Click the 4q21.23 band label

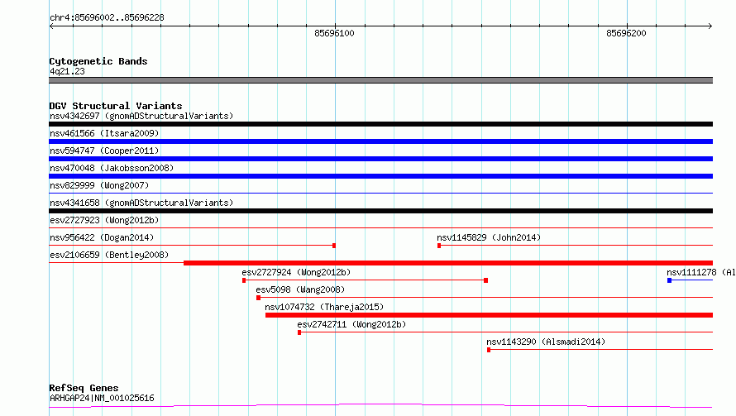coord(67,71)
